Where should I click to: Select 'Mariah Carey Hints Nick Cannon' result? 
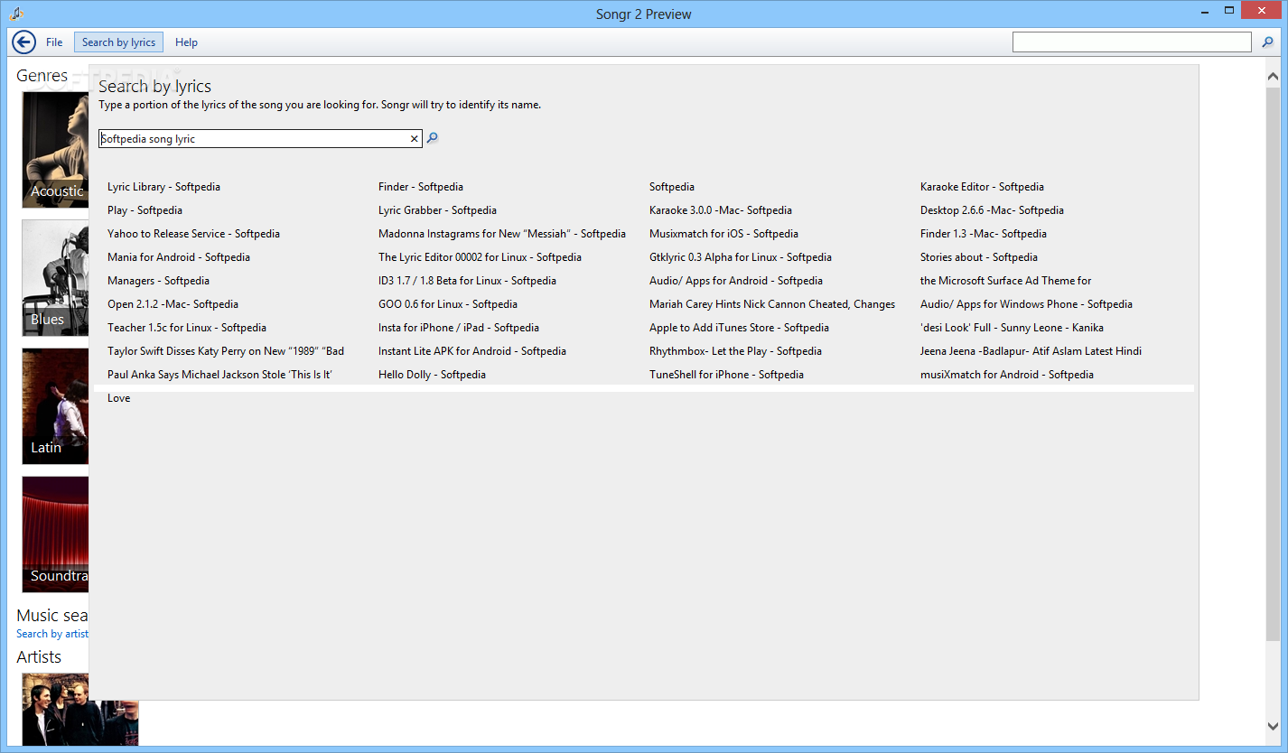click(x=772, y=304)
